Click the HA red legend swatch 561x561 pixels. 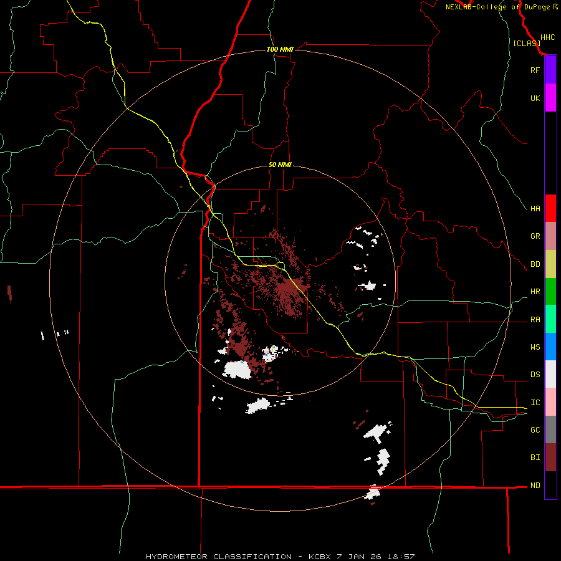[x=550, y=208]
